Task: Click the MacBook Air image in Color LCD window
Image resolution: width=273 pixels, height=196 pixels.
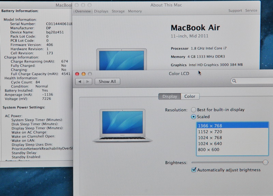Action: click(123, 126)
